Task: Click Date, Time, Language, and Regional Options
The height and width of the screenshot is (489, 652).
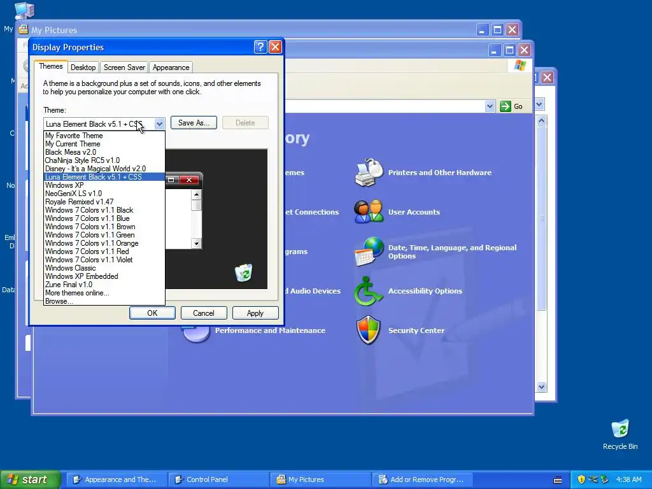Action: 453,252
